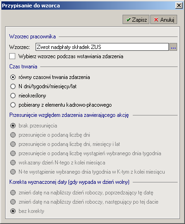This screenshot has height=224, width=185.
Task: Enable Wybierz wzorzec podczas wstawiania zdarzenia checkbox
Action: click(12, 56)
